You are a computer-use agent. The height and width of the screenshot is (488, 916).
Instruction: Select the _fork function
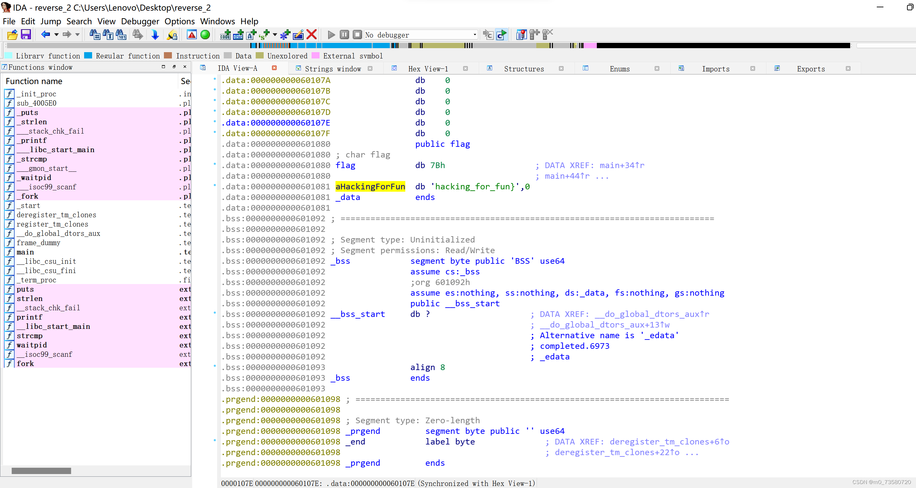(x=28, y=196)
